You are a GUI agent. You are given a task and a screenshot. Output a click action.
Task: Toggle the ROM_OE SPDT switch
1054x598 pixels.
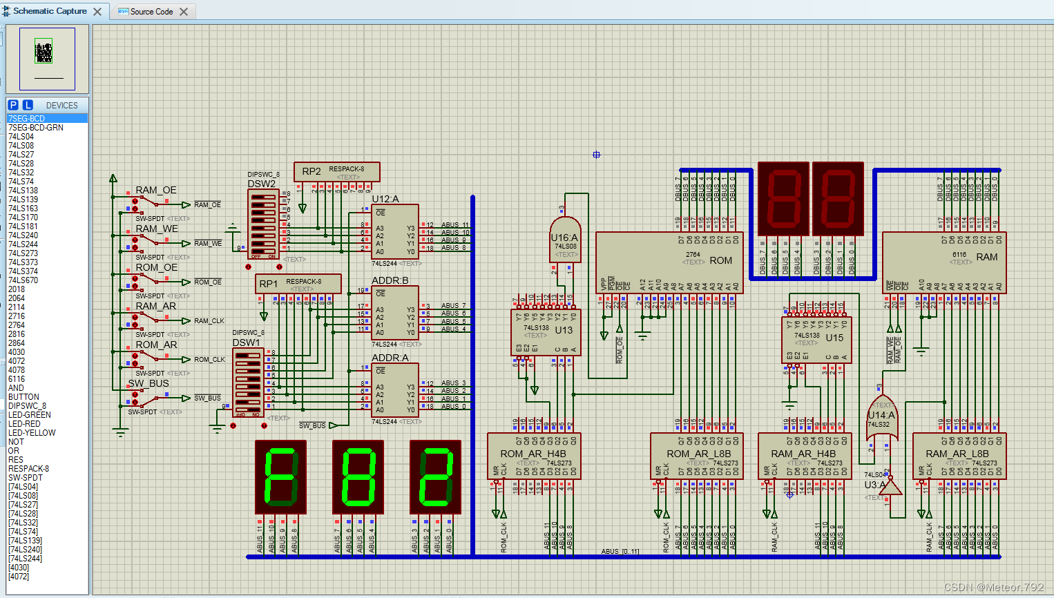click(148, 280)
